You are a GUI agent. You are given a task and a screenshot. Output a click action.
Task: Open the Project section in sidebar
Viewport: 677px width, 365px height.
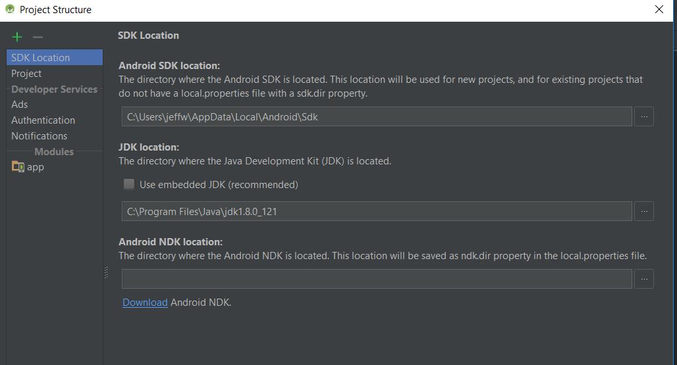tap(26, 73)
